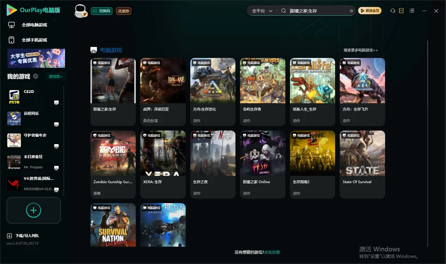
Task: Click the red V4 game icon in the sidebar
Action: [14, 184]
